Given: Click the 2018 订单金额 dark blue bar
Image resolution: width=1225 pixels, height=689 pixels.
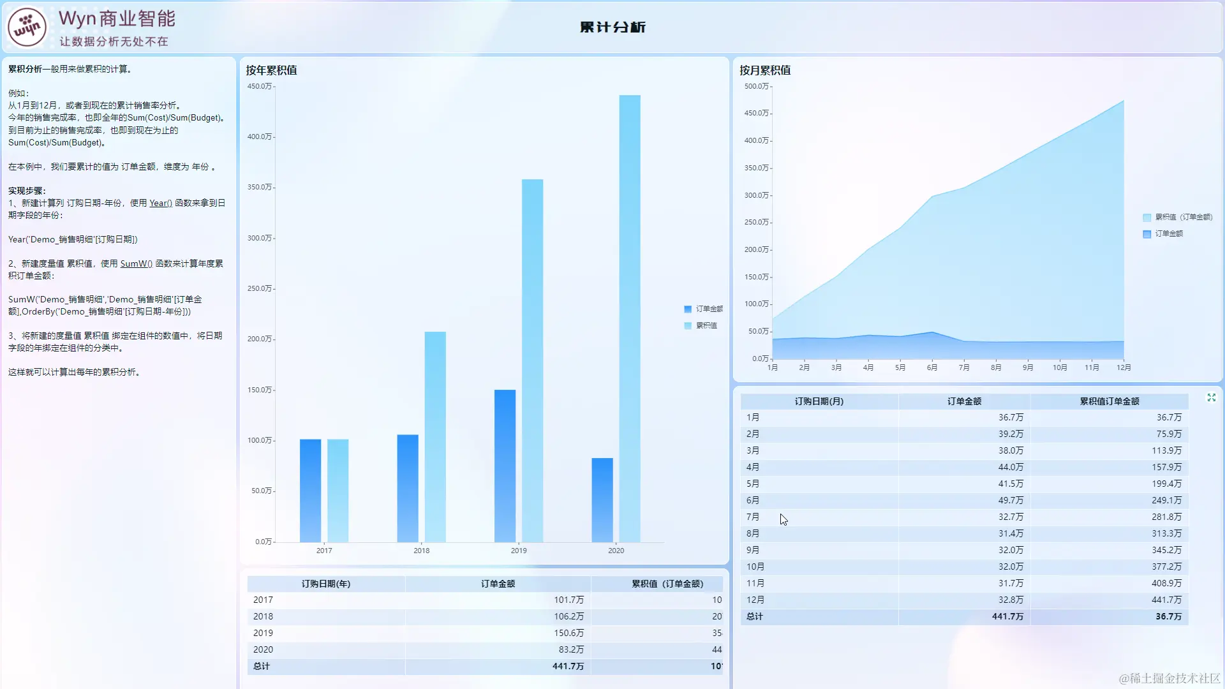Looking at the screenshot, I should pos(408,488).
